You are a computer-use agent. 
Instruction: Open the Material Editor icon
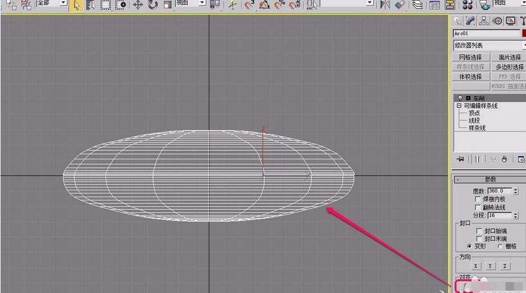[467, 5]
